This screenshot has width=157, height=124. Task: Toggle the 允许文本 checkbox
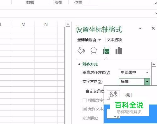point(84,109)
